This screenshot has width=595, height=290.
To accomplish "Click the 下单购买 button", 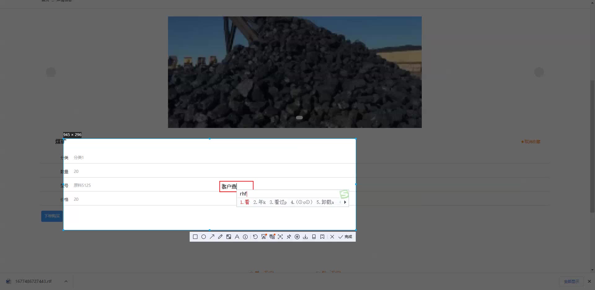I will point(52,216).
